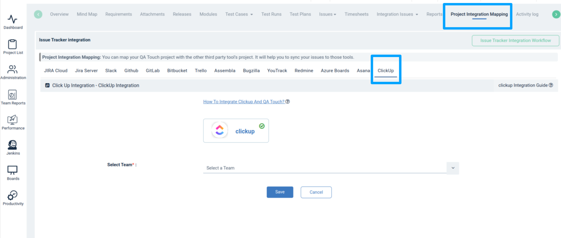Screen dimensions: 561x238
Task: Click the green right arrow in the nav bar
Action: tap(556, 14)
